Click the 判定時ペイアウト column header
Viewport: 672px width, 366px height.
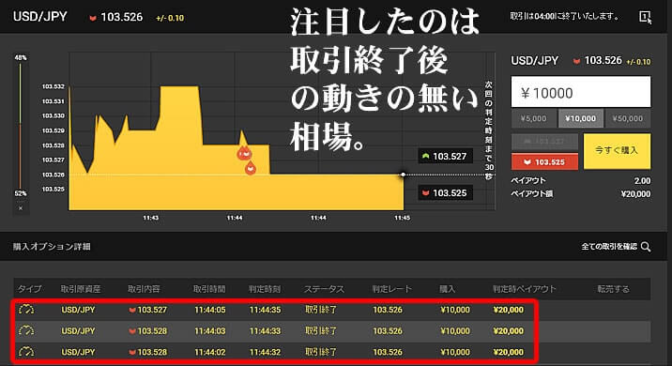click(524, 289)
